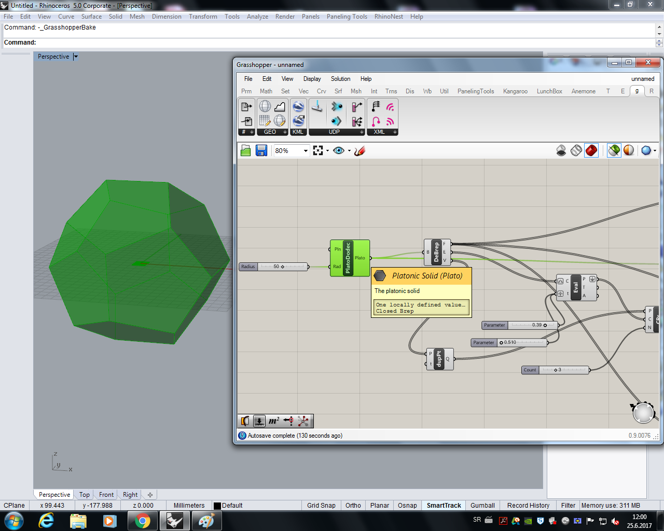
Task: Switch to the Top viewport tab
Action: pos(85,495)
